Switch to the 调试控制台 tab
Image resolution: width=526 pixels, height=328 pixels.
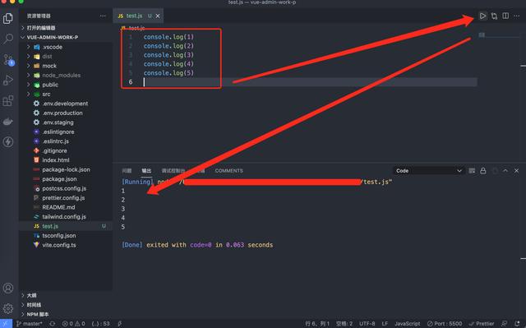point(173,171)
